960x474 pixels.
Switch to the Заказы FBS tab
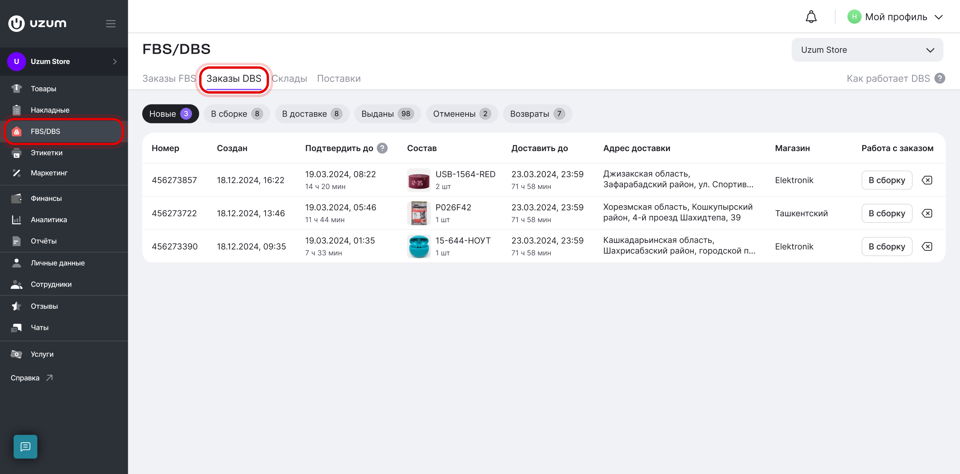(169, 79)
